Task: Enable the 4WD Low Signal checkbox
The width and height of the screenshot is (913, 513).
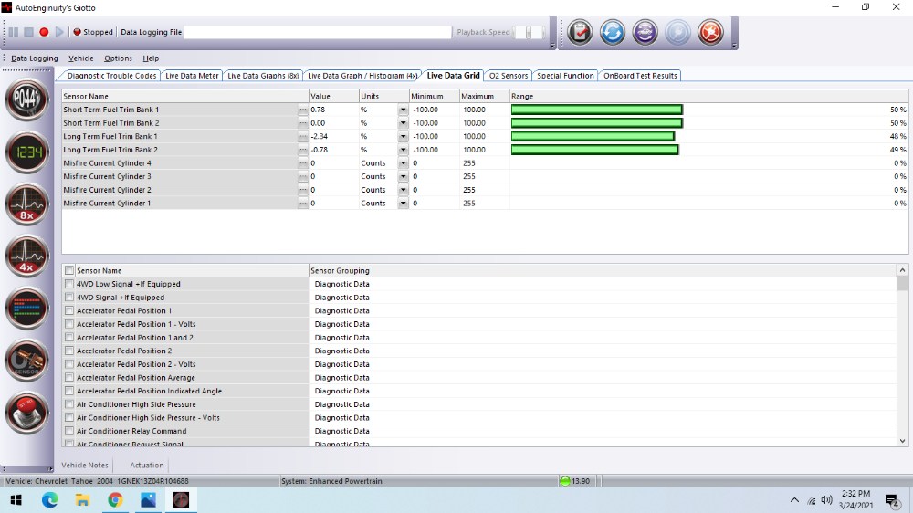Action: [x=69, y=284]
